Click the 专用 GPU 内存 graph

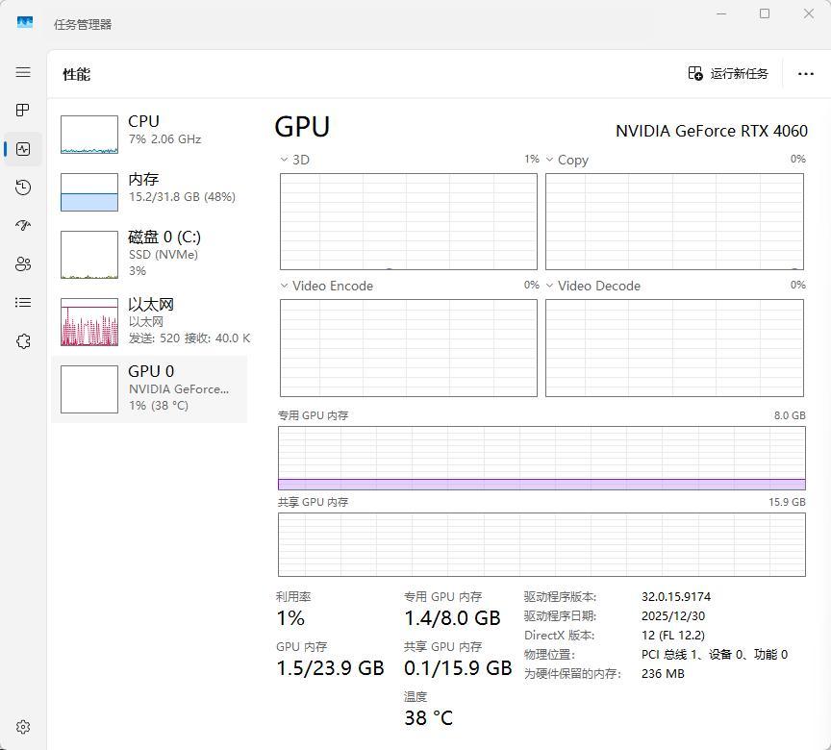tap(541, 458)
